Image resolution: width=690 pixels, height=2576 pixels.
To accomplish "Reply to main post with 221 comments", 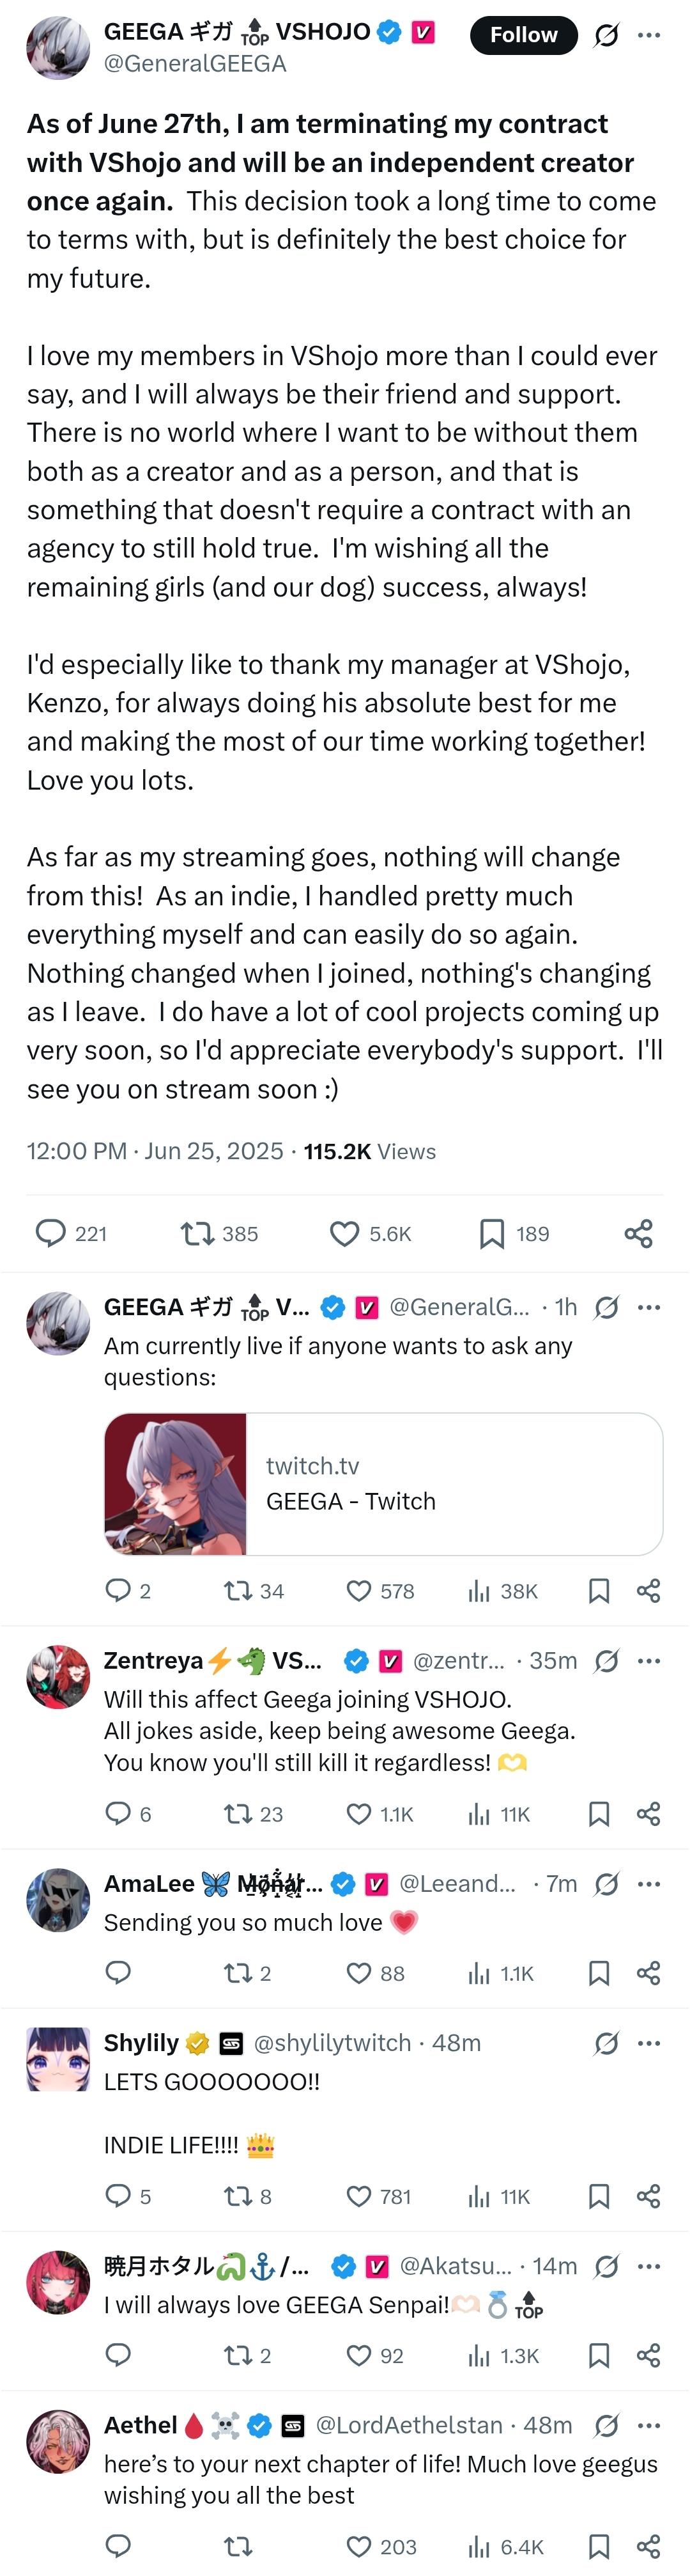I will point(50,1234).
